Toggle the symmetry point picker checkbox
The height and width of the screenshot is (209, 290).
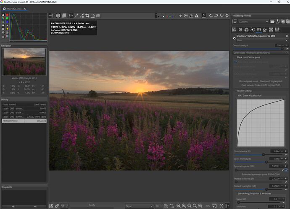click(286, 170)
